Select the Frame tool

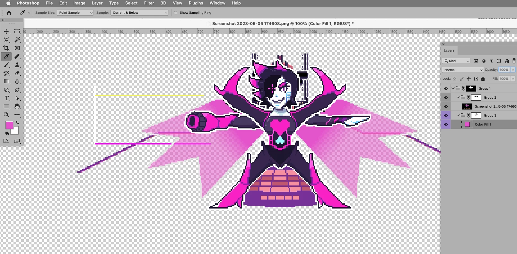pos(17,48)
